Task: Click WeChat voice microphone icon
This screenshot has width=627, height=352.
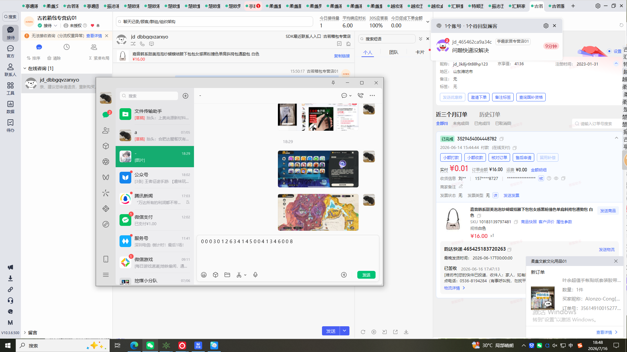Action: (255, 275)
